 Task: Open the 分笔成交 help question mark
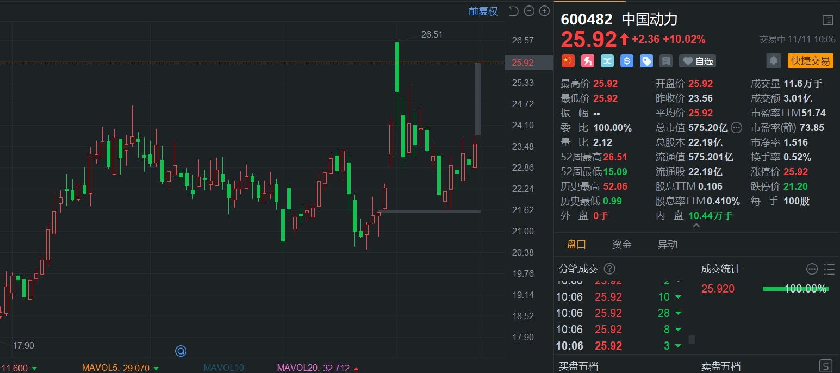tap(609, 269)
